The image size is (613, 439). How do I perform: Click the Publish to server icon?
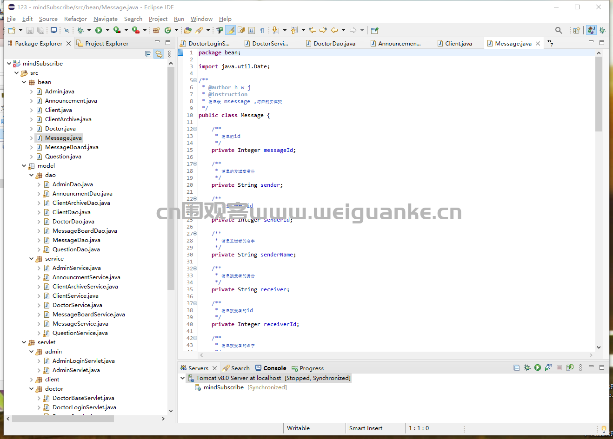(x=570, y=367)
